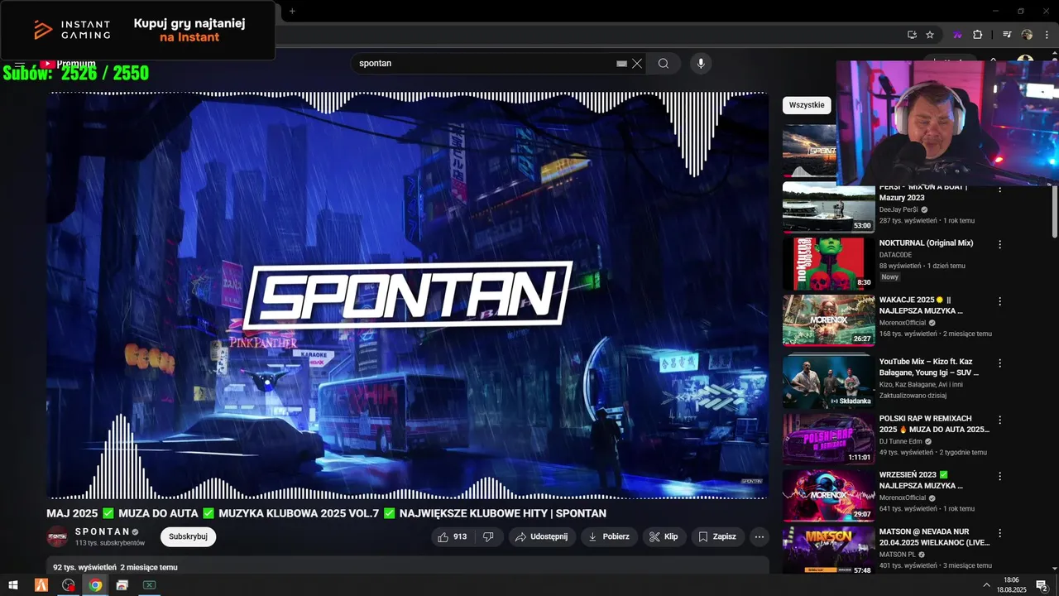Install page as app icon in address bar
Screen dimensions: 1059x596
[912, 35]
